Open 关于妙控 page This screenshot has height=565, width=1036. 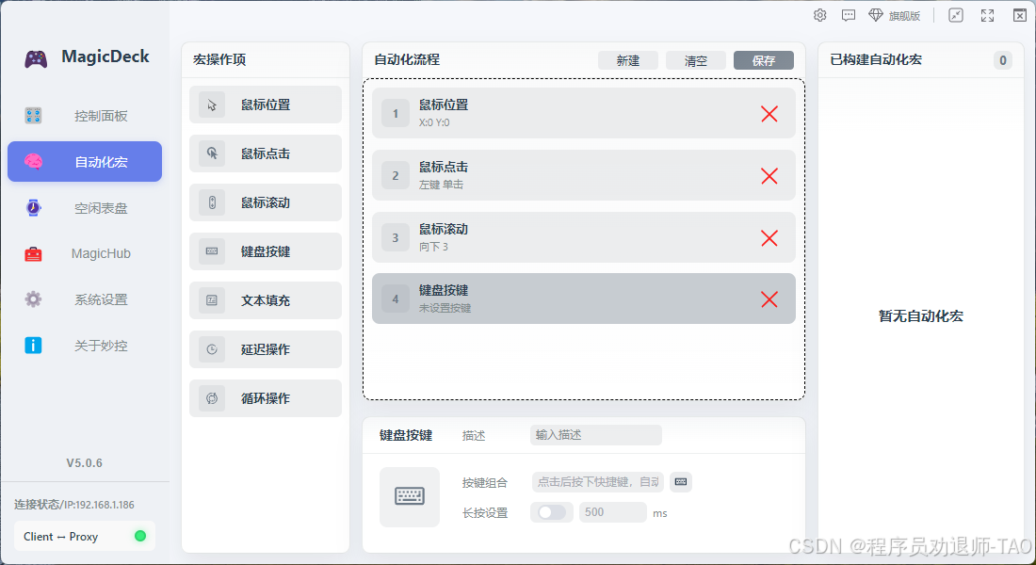pos(85,345)
